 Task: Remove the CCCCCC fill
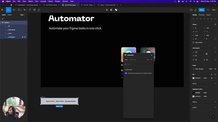[x=215, y=78]
